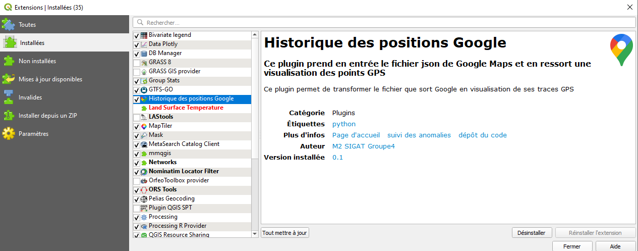Click the Fermer button
The width and height of the screenshot is (638, 251).
pyautogui.click(x=572, y=246)
